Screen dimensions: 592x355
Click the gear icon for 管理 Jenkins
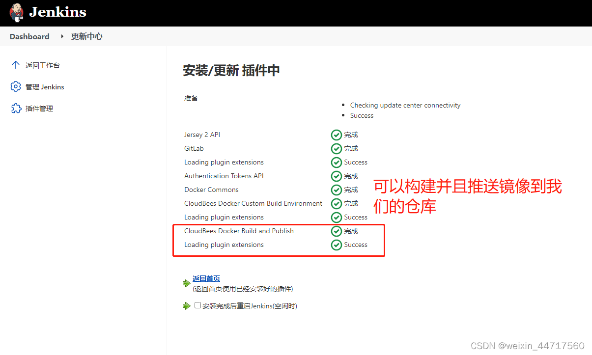coord(16,86)
